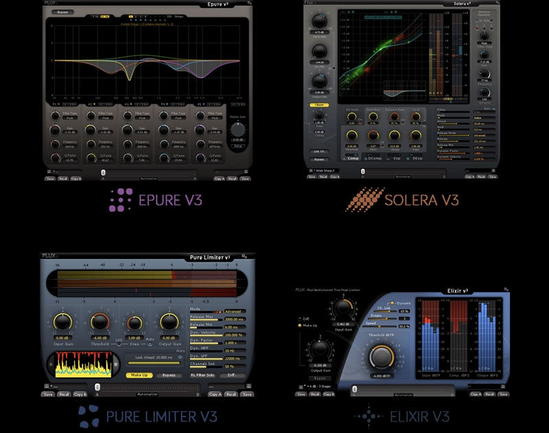Screen dimensions: 549x433
Task: Click the Elixir Threshold dBTP knob
Action: (x=381, y=357)
